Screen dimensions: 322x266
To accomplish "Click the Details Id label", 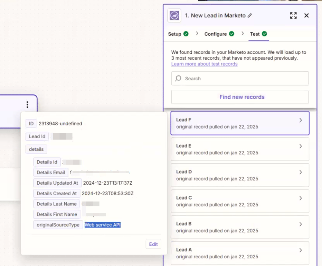I will [47, 162].
